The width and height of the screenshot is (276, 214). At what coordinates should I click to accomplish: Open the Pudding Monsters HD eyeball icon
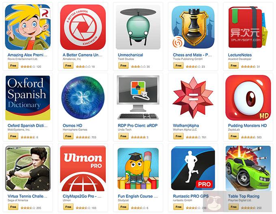(248, 98)
